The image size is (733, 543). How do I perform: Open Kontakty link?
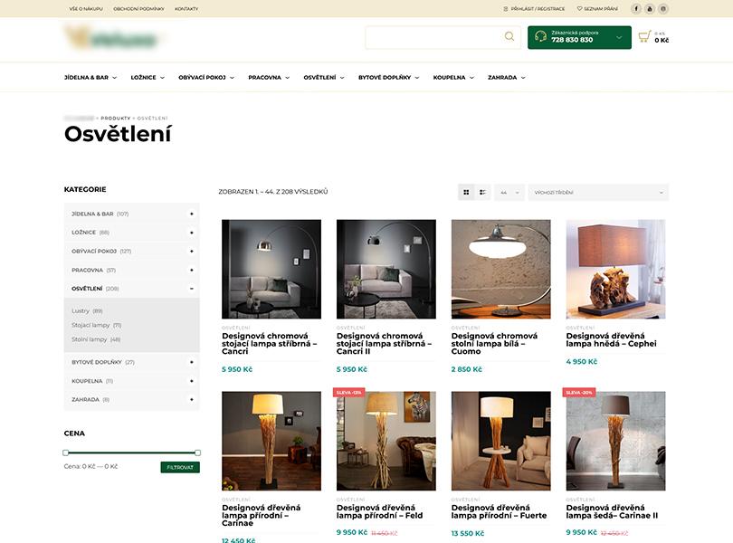pyautogui.click(x=186, y=9)
